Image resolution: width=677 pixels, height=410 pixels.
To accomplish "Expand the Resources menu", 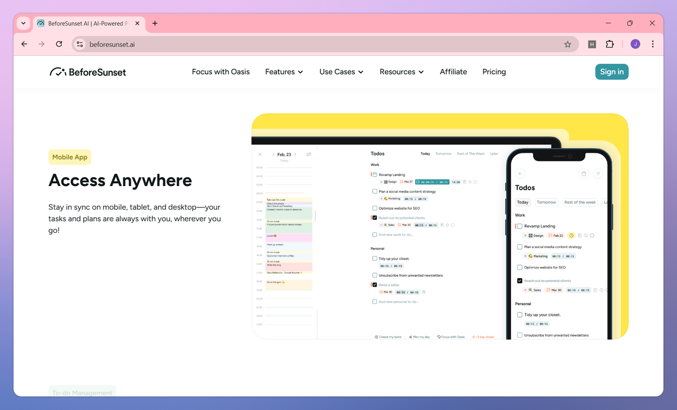I will coord(402,72).
